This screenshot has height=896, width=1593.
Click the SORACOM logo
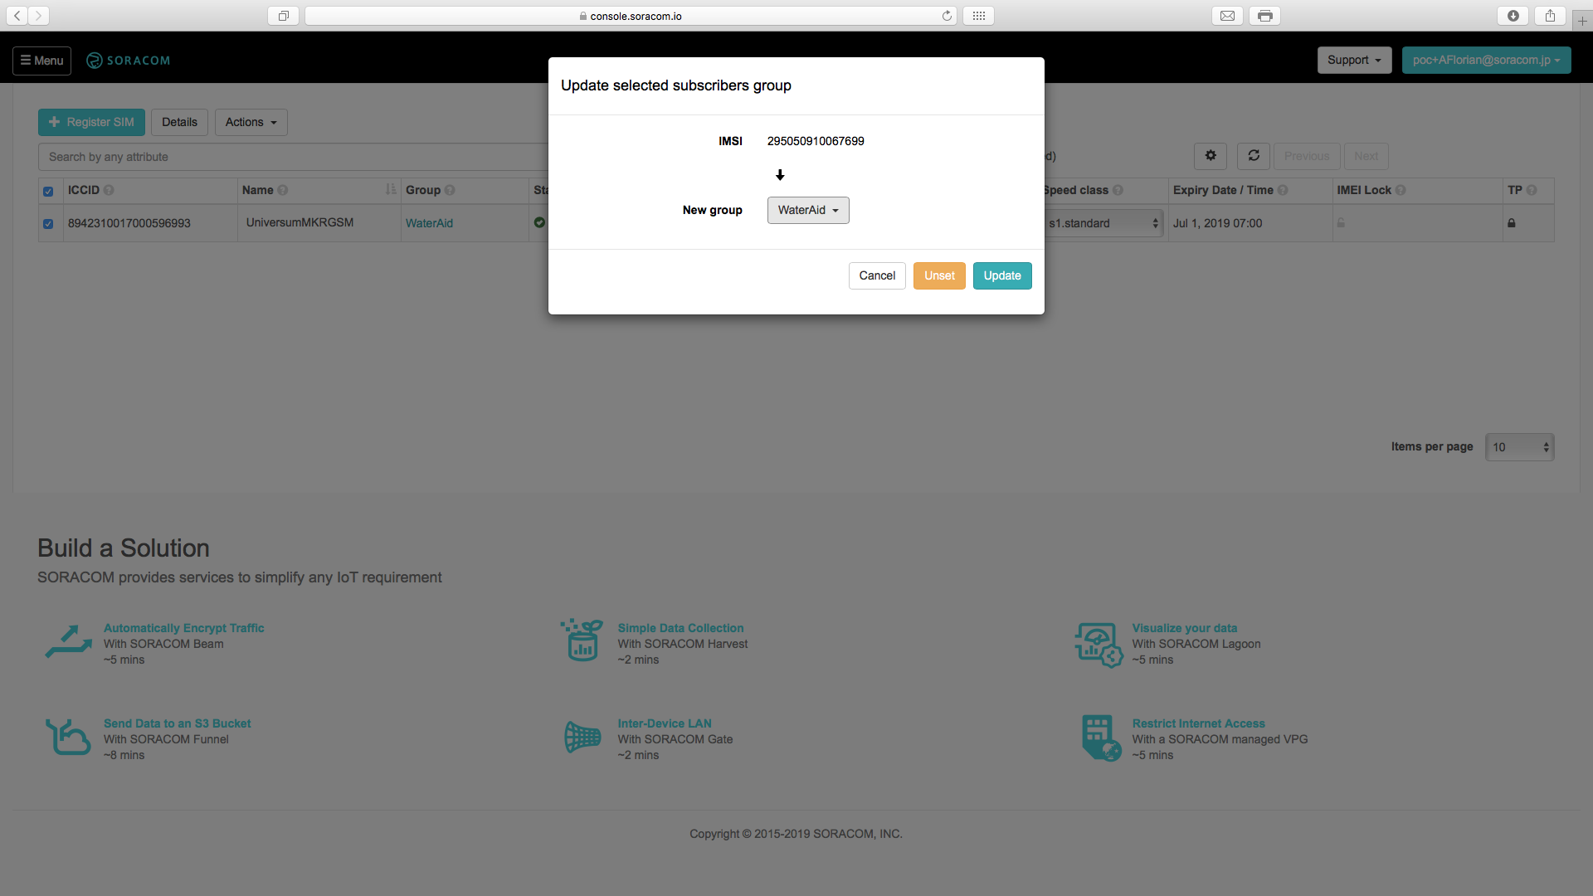pyautogui.click(x=129, y=61)
